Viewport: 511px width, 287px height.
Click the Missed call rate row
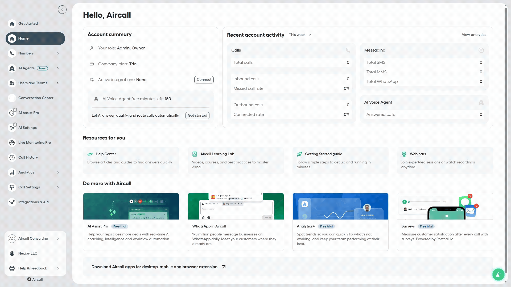pyautogui.click(x=291, y=88)
